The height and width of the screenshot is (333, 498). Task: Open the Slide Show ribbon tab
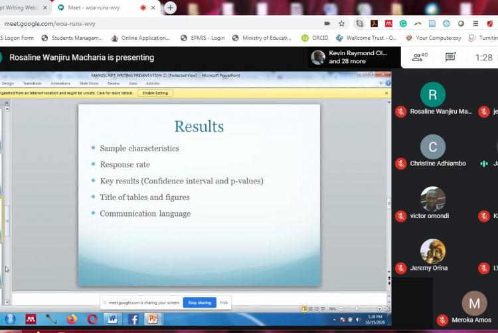(88, 83)
